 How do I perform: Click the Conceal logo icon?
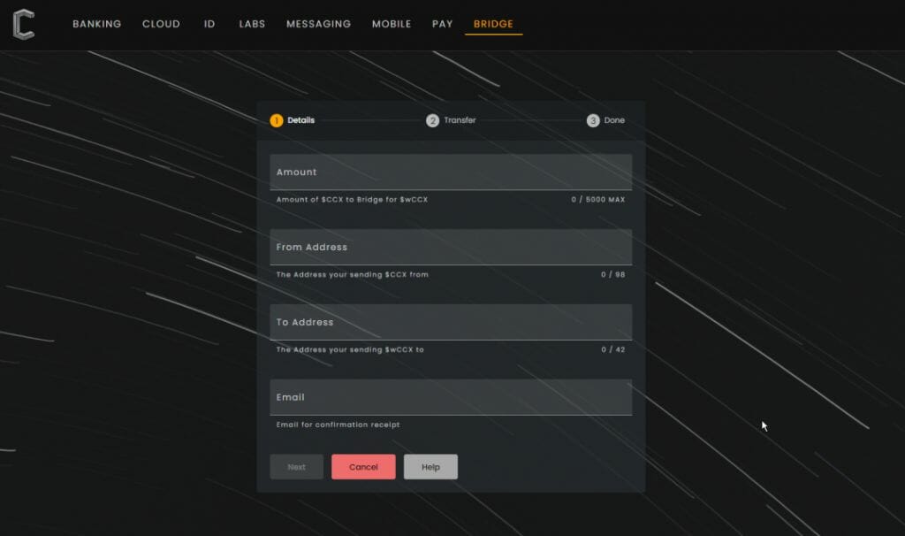pos(24,24)
